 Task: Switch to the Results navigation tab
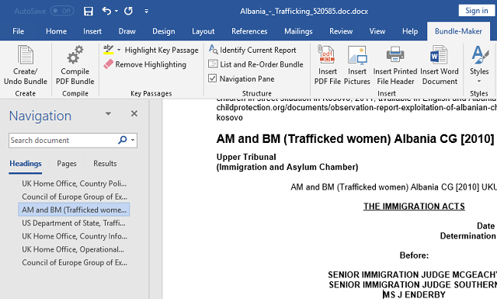pos(105,164)
